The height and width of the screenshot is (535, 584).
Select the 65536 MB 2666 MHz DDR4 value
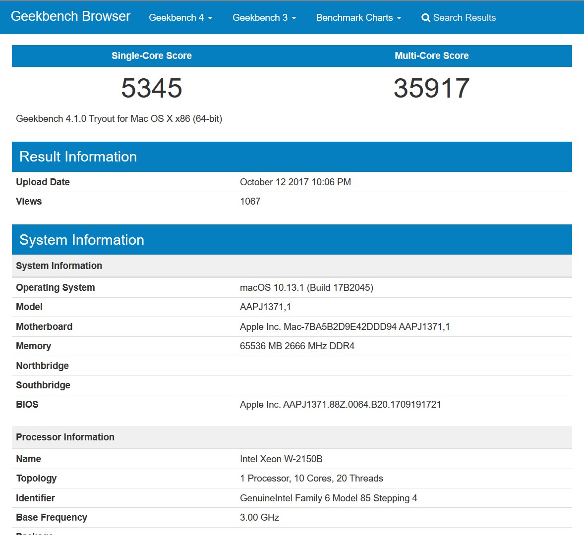pyautogui.click(x=297, y=346)
